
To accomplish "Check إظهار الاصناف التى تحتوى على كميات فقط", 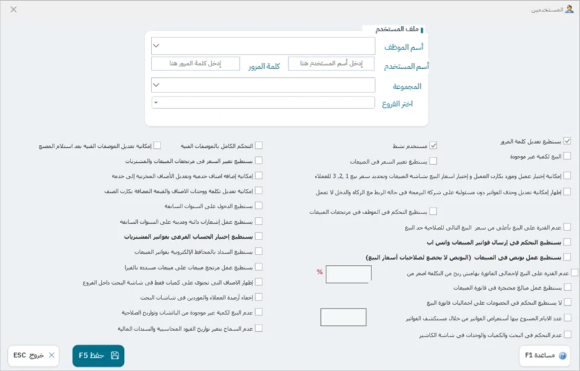I will point(259,282).
